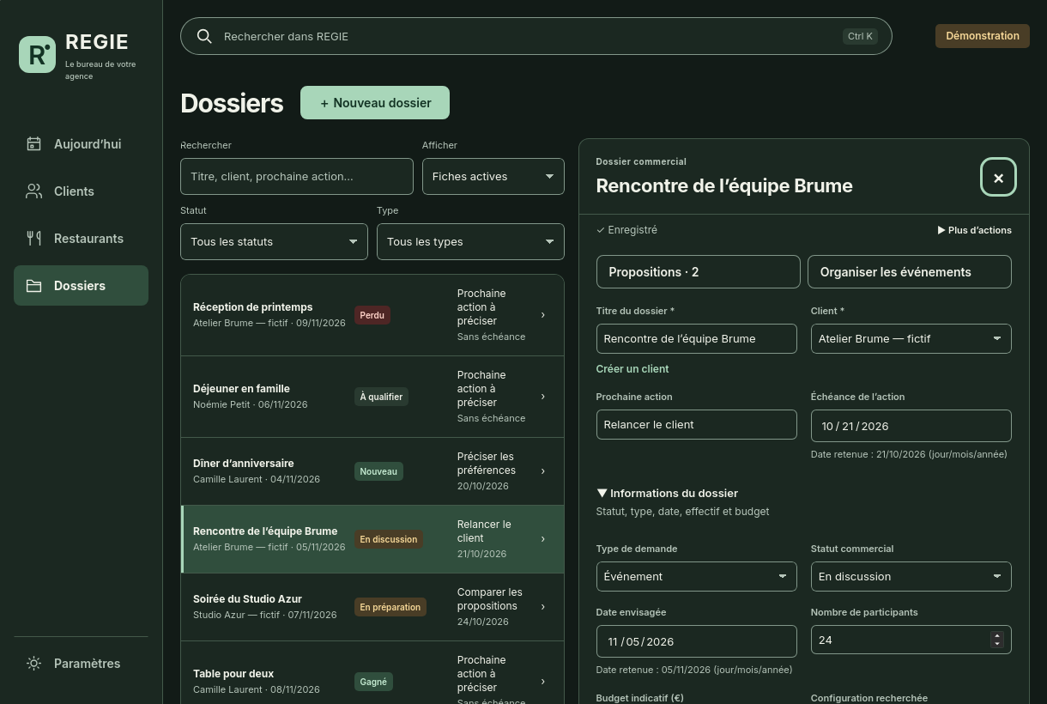Go to Clients in sidebar
The height and width of the screenshot is (704, 1047).
pyautogui.click(x=81, y=191)
